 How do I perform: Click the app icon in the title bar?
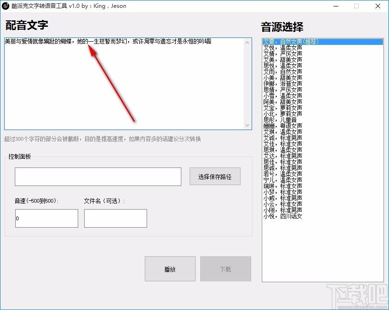pos(5,6)
